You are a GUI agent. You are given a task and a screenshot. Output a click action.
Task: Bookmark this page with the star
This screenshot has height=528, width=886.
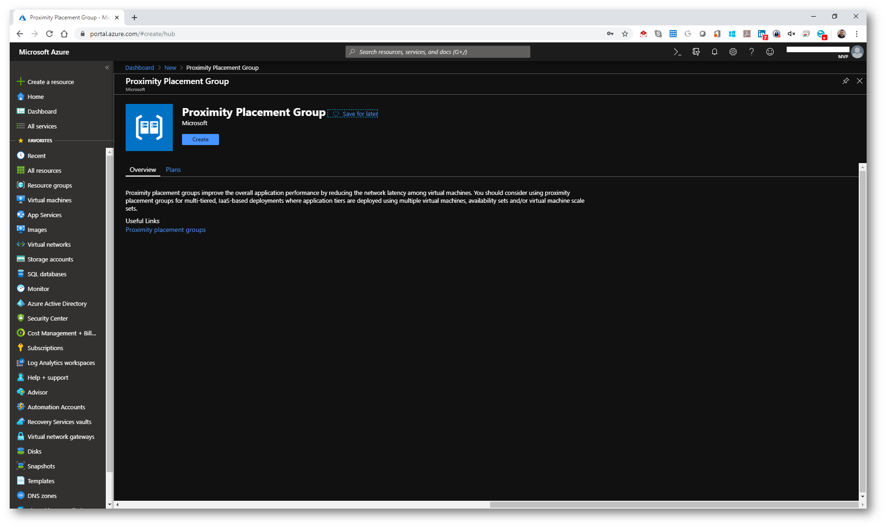(x=625, y=34)
